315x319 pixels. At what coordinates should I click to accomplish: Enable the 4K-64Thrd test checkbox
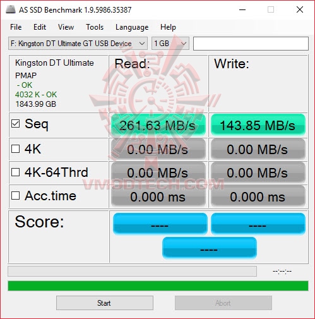pos(16,172)
